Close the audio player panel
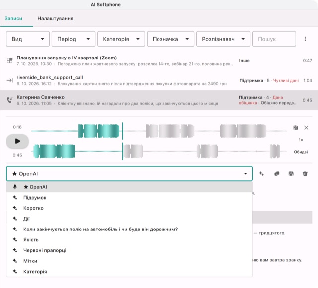Image resolution: width=318 pixels, height=288 pixels. tap(306, 128)
